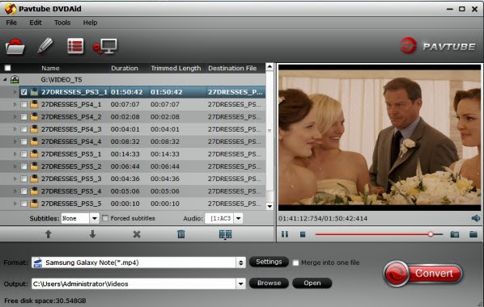The image size is (484, 307).
Task: Open the Subtitles dropdown
Action: (x=95, y=218)
